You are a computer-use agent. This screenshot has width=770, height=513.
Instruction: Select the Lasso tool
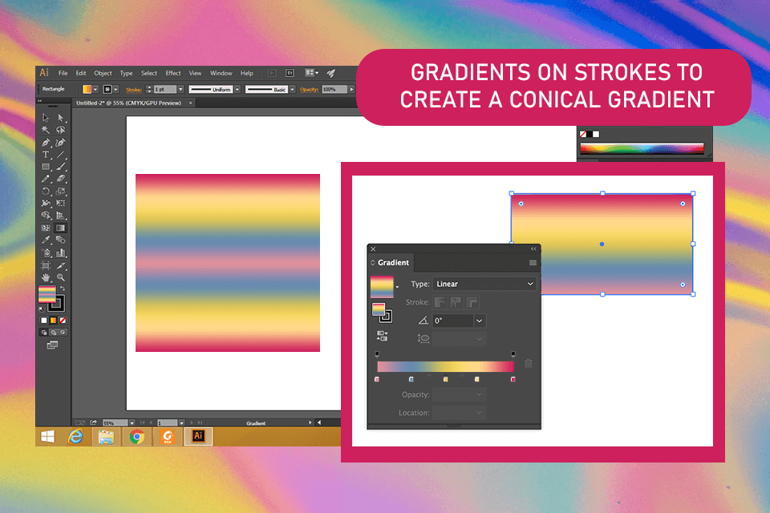(60, 130)
